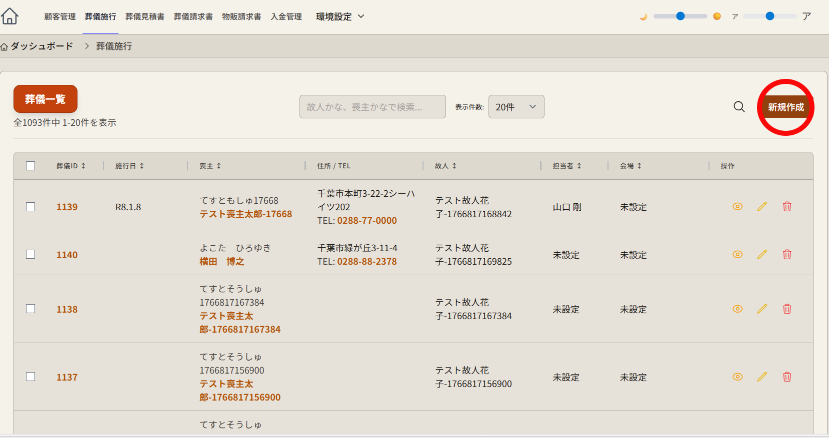Sort table by 葬儀ID column
Viewport: 829px width, 438px height.
pos(71,166)
